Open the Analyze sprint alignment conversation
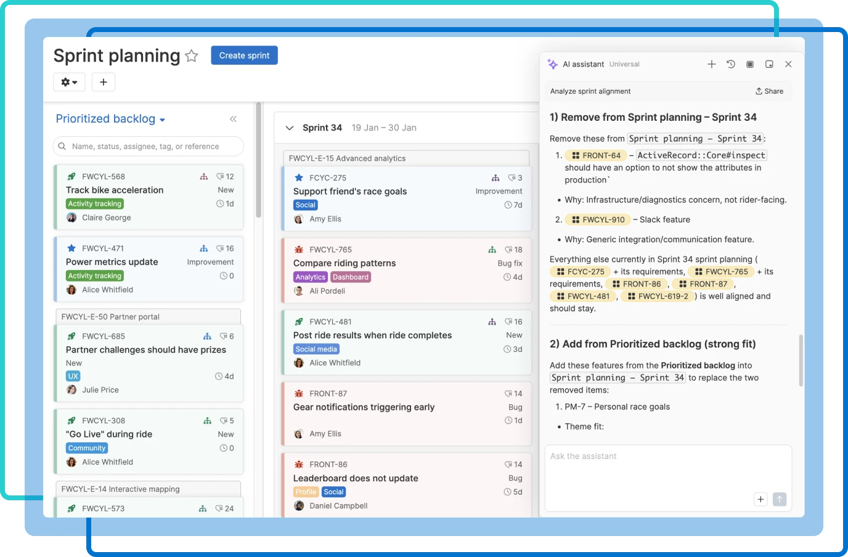848x557 pixels. (590, 91)
